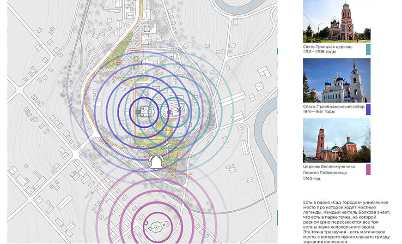The width and height of the screenshot is (402, 244).
Task: Select the caption 'Церковь Великомученика'
Action: click(x=329, y=167)
